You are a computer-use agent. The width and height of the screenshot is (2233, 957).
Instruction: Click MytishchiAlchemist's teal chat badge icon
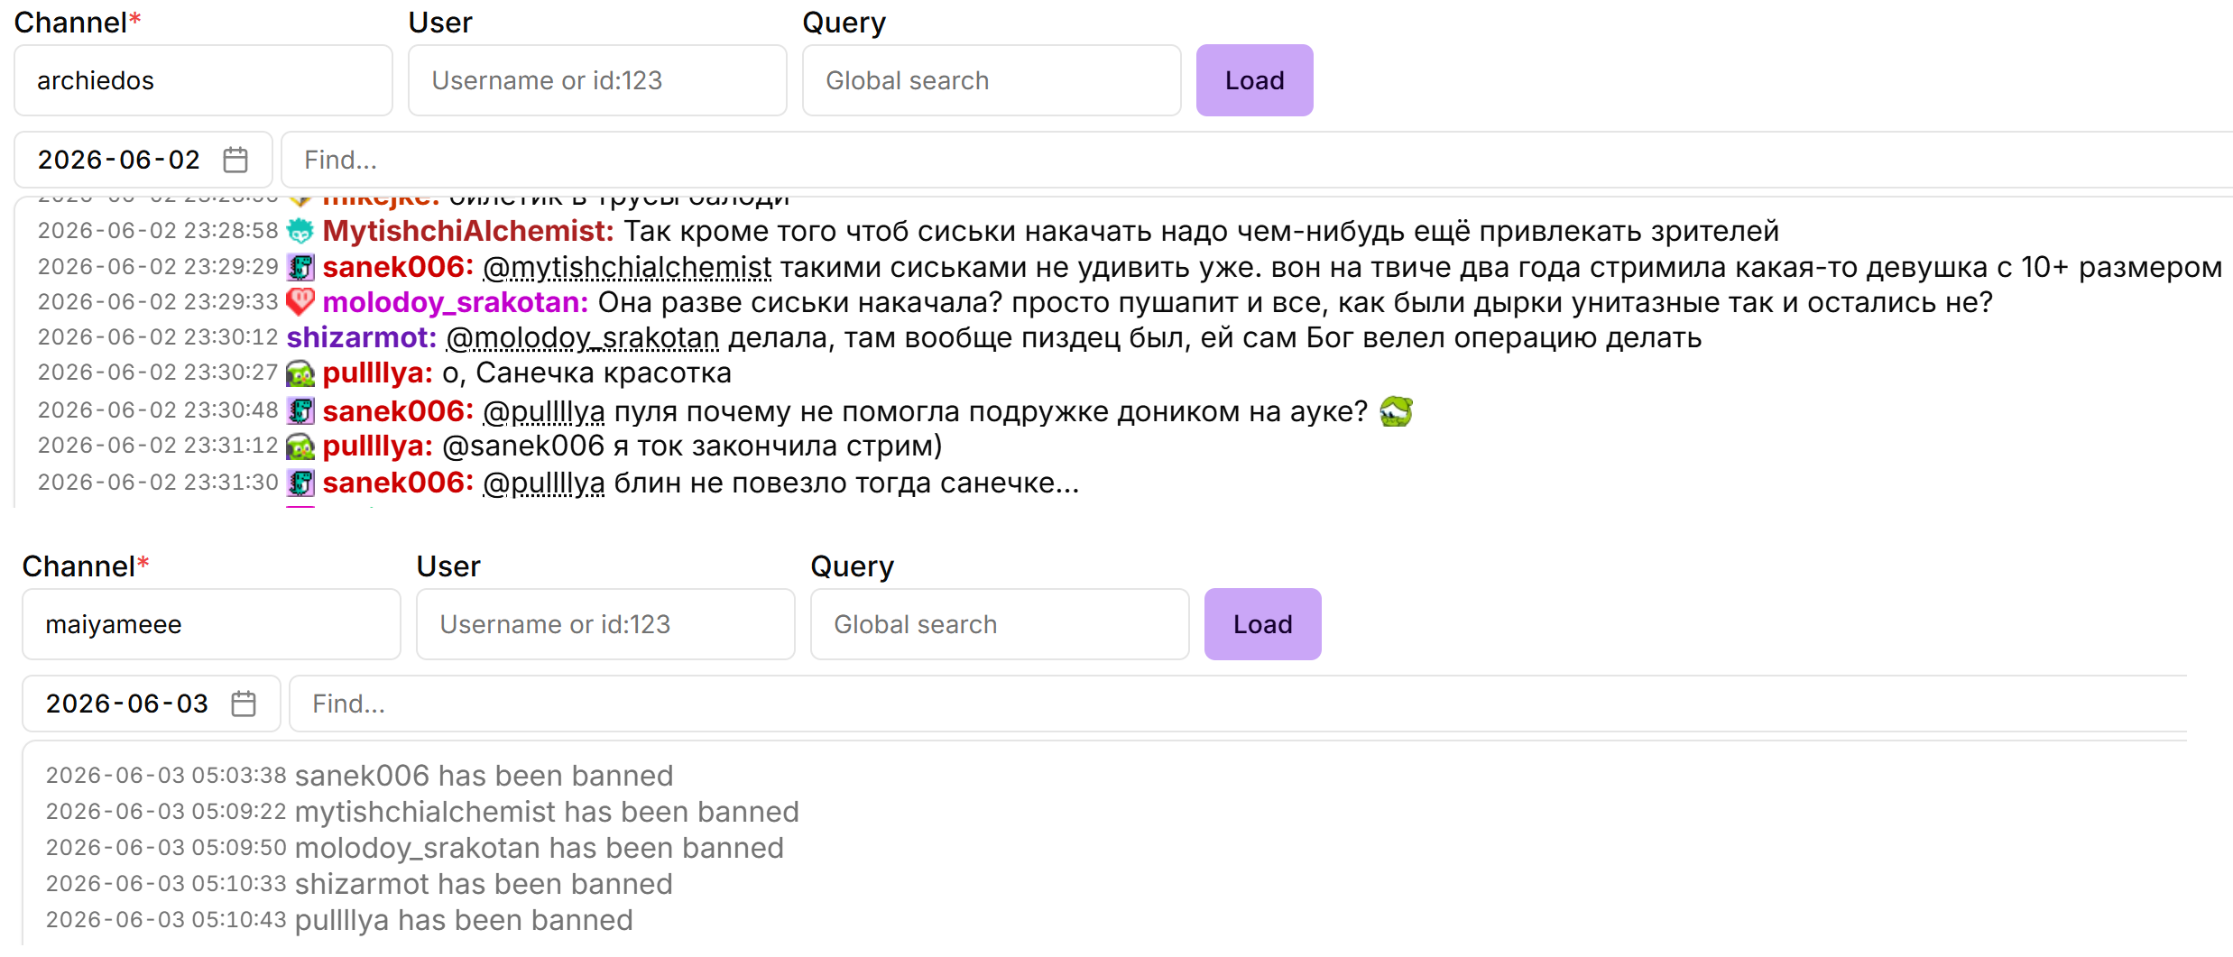point(300,231)
